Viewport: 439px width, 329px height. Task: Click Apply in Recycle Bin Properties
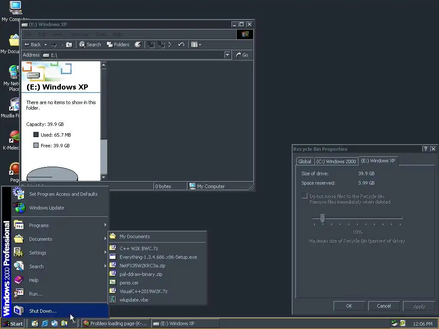pyautogui.click(x=419, y=306)
